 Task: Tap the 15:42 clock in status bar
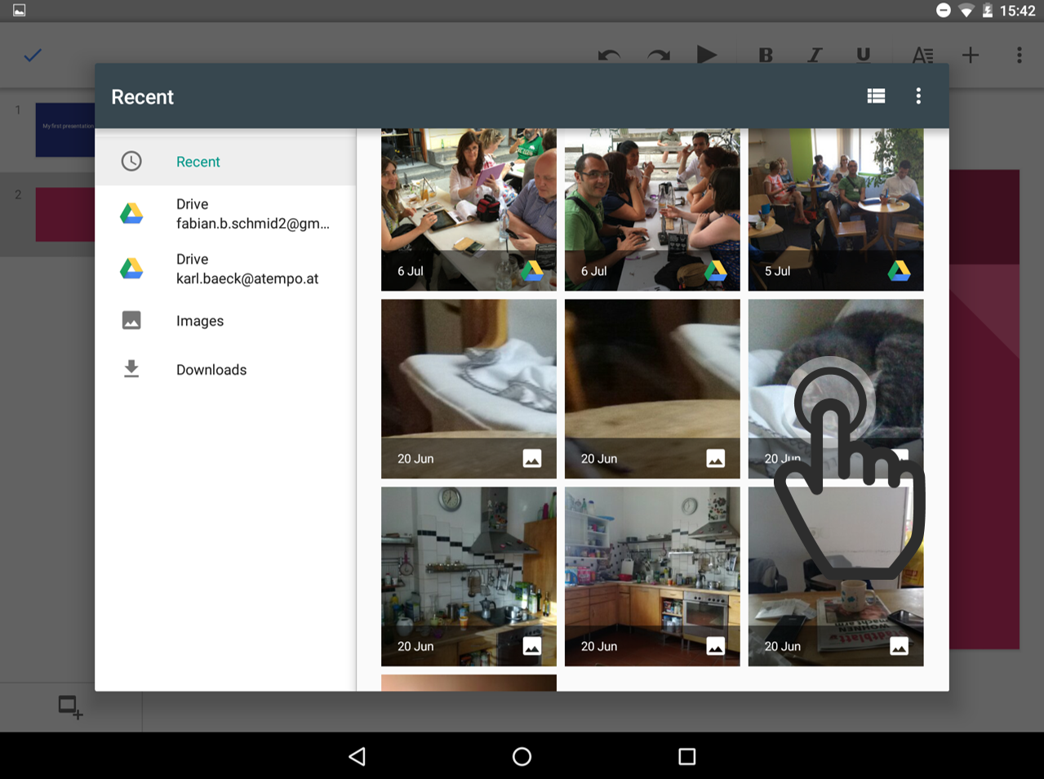1017,11
